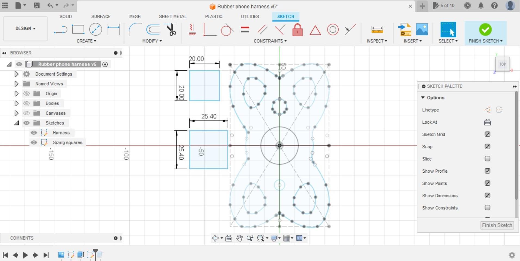Open the CREATE dropdown menu
The image size is (520, 261).
pos(86,41)
